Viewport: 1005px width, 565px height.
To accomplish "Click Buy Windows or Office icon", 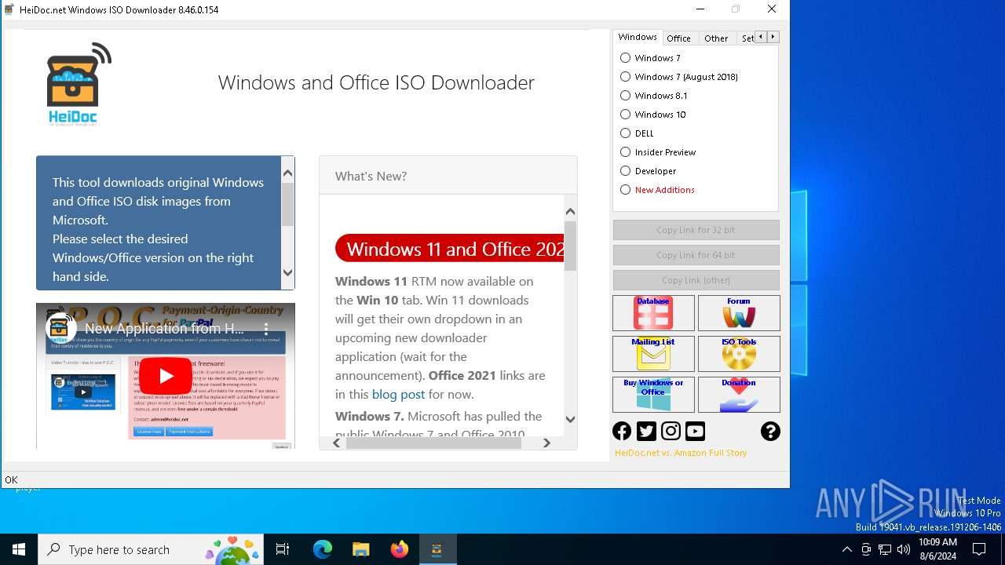I will click(653, 395).
